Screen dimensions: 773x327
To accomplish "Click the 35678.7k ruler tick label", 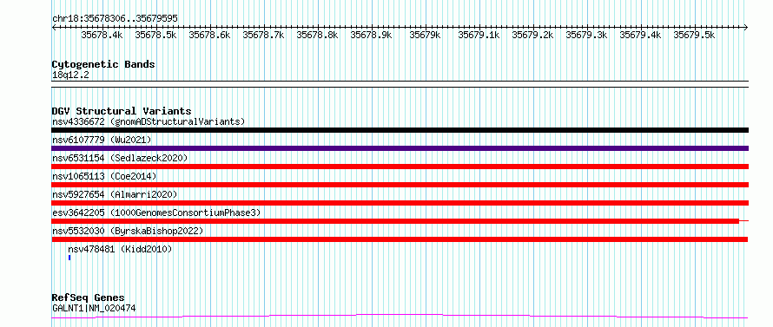I will [x=263, y=35].
